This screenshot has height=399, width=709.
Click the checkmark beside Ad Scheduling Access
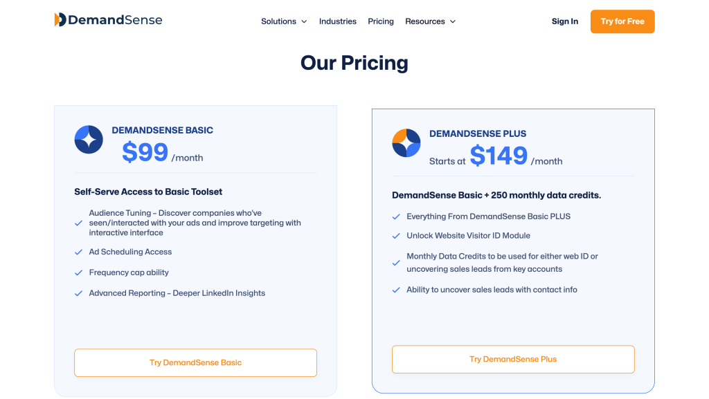click(x=78, y=252)
